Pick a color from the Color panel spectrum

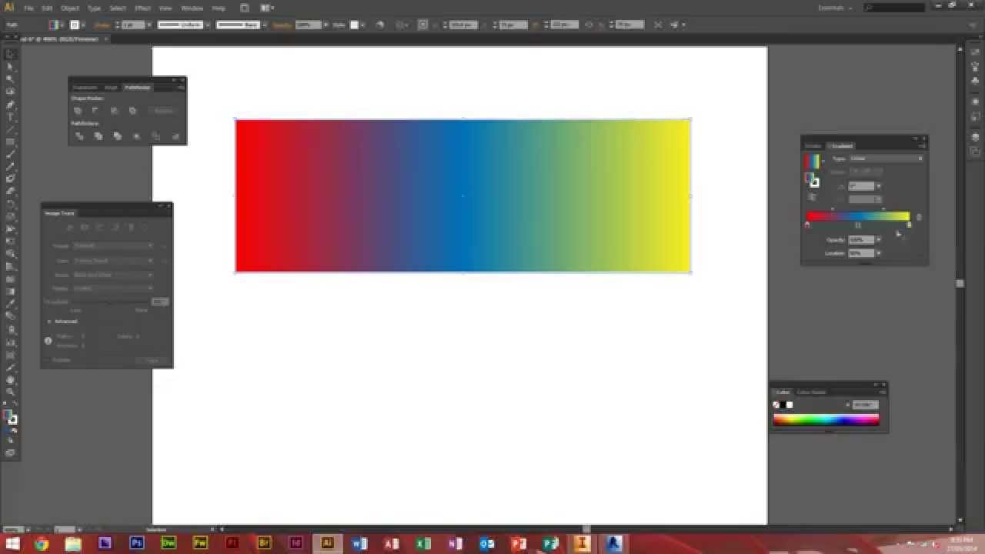(826, 420)
